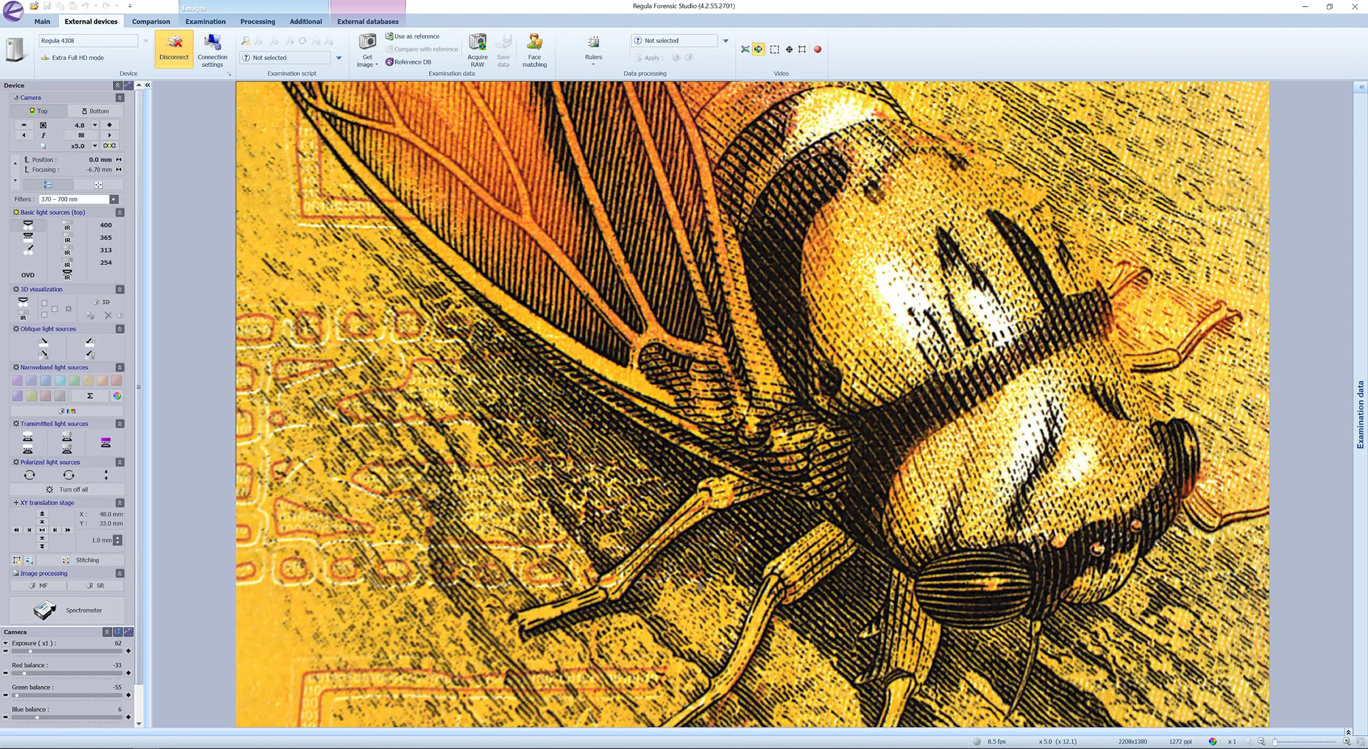Viewport: 1368px width, 749px height.
Task: Collapse the Narrowband light sources section
Action: [120, 367]
